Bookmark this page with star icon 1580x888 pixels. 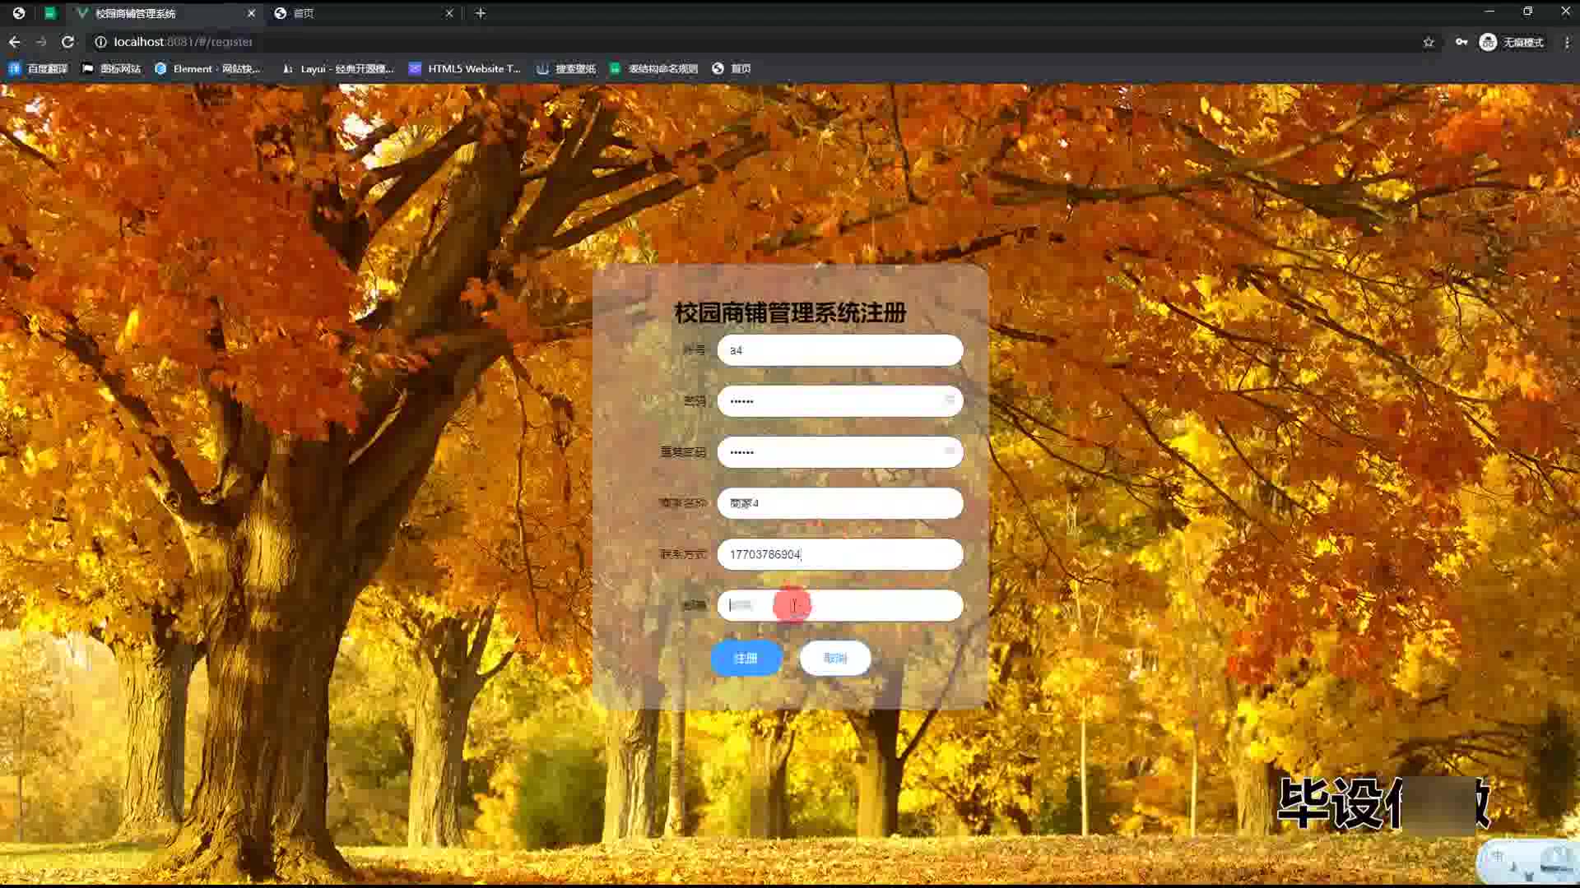[x=1429, y=42]
